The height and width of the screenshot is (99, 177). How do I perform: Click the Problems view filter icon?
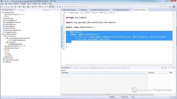click(162, 68)
